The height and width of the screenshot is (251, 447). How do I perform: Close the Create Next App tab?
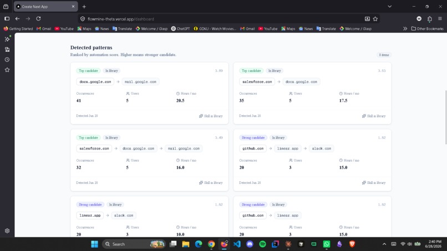pyautogui.click(x=73, y=7)
